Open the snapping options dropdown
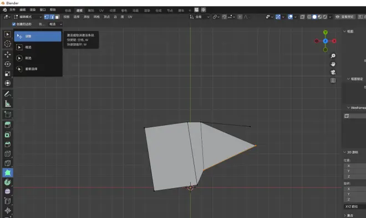The width and height of the screenshot is (366, 218). coord(231,17)
